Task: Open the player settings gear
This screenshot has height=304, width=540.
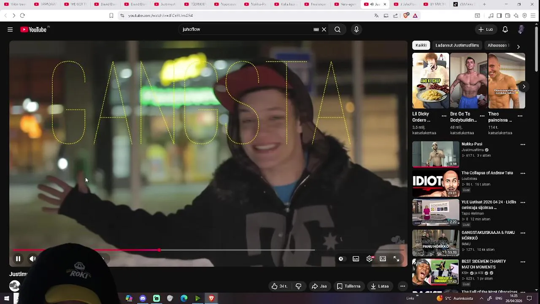Action: click(x=370, y=259)
